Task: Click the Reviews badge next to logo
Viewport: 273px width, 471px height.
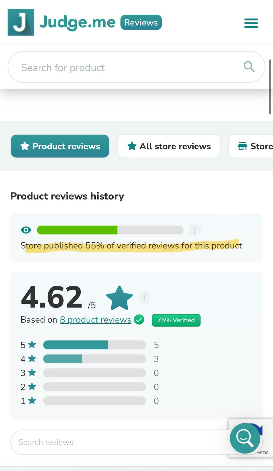Action: click(x=141, y=22)
